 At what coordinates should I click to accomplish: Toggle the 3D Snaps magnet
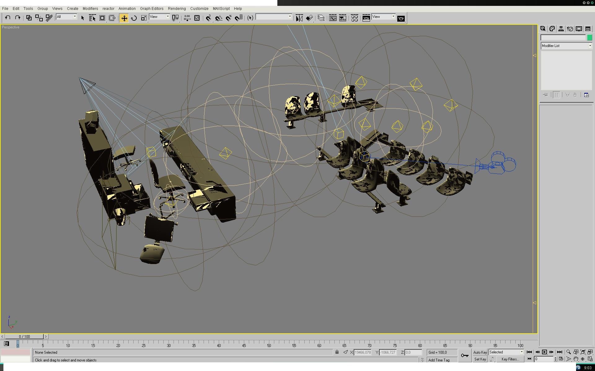point(209,18)
